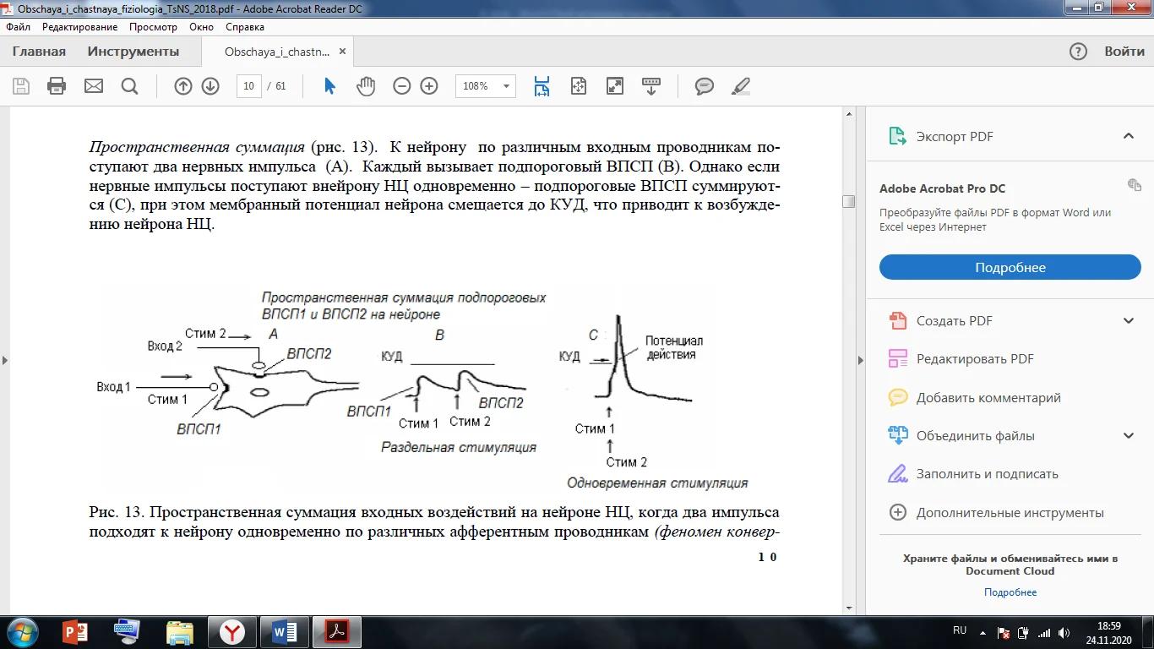1154x649 pixels.
Task: Expand the Объединить файлы section chevron
Action: coord(1128,436)
